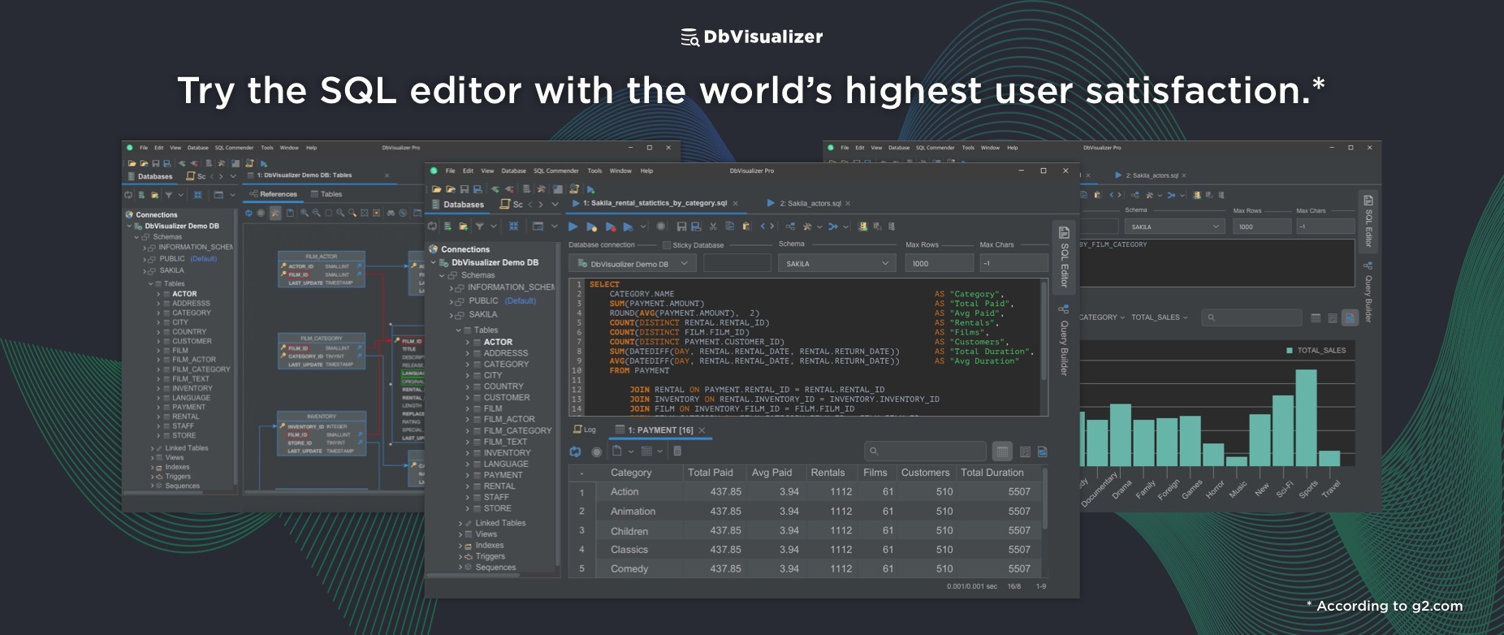The width and height of the screenshot is (1504, 635).
Task: Expand the INFORMATION_SCHEMA node in front window
Action: [452, 288]
